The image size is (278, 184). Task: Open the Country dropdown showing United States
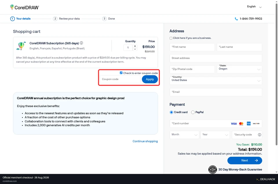[216, 81]
